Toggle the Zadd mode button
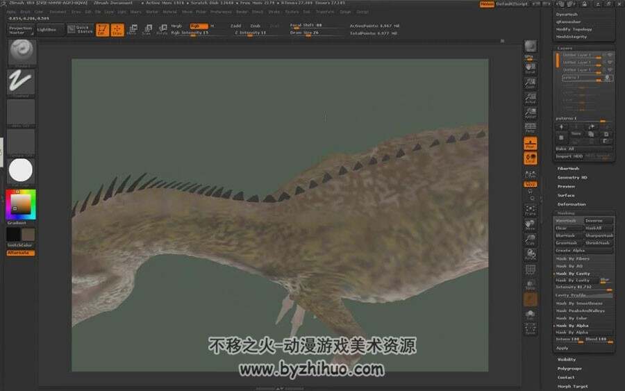Screen dimensions: 625x391 point(235,26)
